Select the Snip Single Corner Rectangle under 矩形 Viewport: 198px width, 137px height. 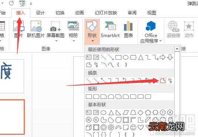click(104, 97)
